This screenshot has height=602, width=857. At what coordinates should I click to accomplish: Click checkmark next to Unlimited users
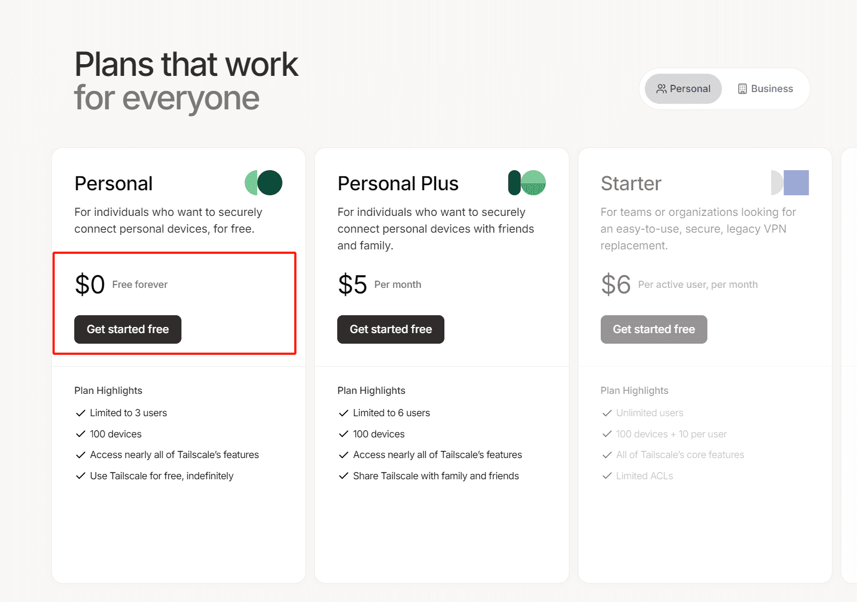(607, 413)
